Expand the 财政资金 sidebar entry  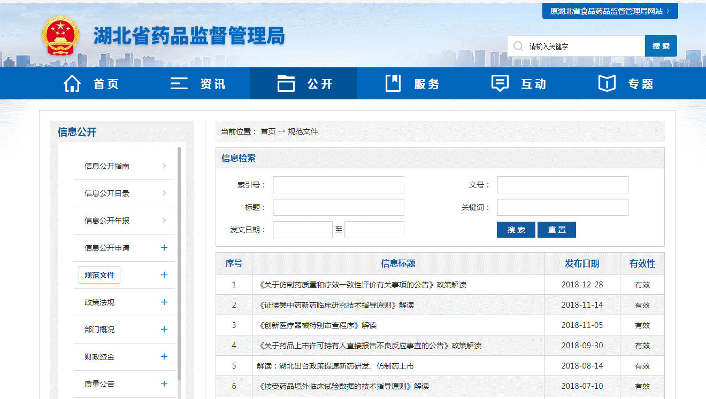[164, 357]
